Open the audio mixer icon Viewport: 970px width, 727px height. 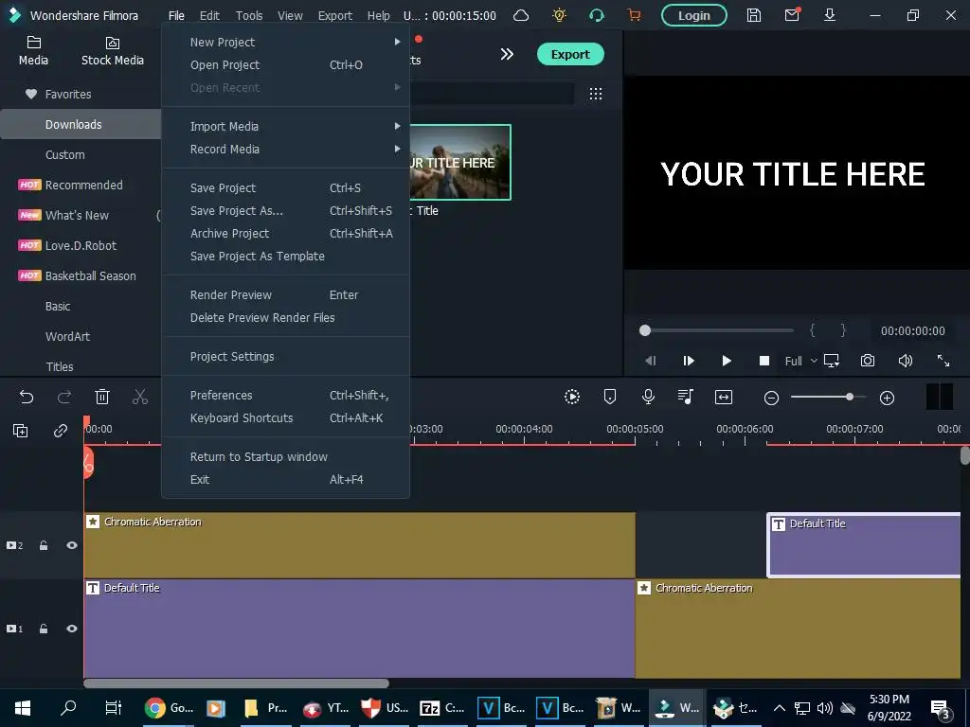(x=686, y=397)
